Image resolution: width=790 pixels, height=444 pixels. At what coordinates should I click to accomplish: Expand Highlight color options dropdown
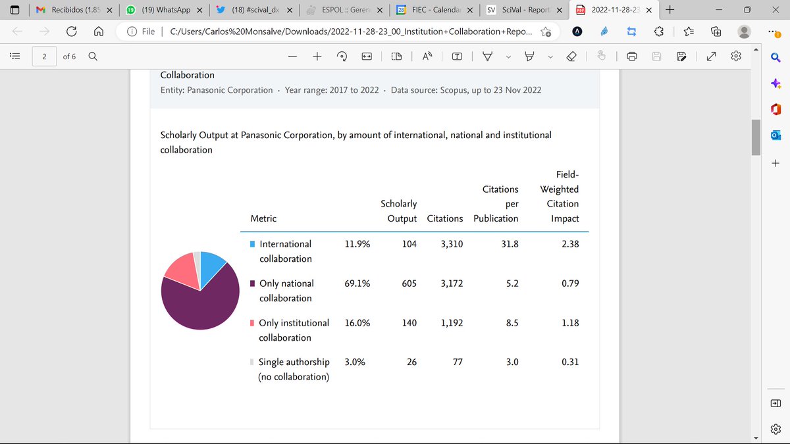550,57
